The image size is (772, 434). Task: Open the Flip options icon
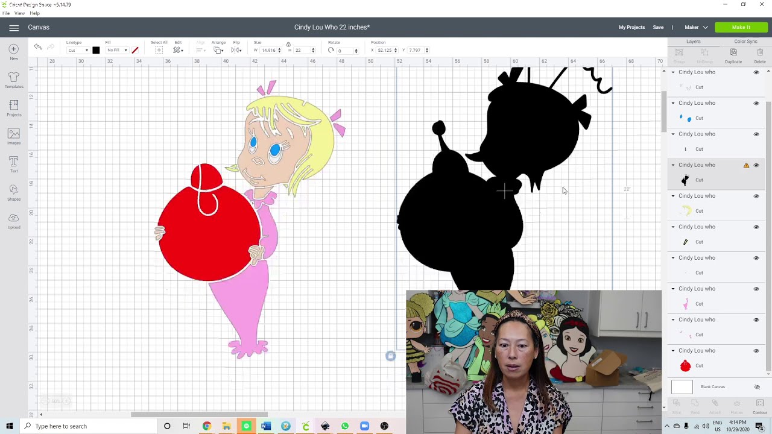[x=236, y=50]
